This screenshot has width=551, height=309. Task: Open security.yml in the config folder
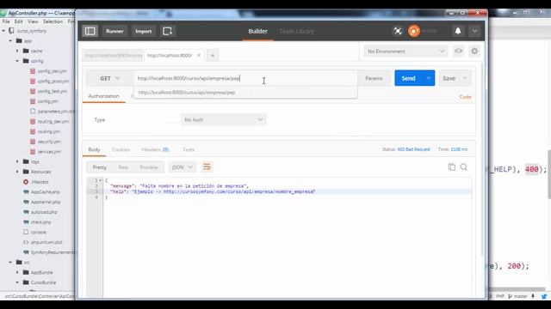coord(49,142)
